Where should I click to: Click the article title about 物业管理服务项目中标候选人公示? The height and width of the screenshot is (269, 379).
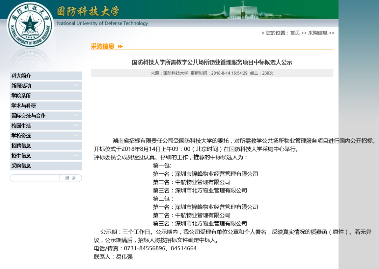click(x=212, y=62)
